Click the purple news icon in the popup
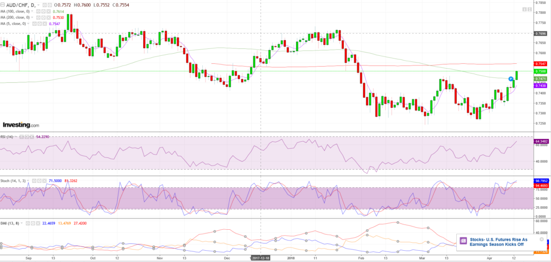 pyautogui.click(x=463, y=241)
